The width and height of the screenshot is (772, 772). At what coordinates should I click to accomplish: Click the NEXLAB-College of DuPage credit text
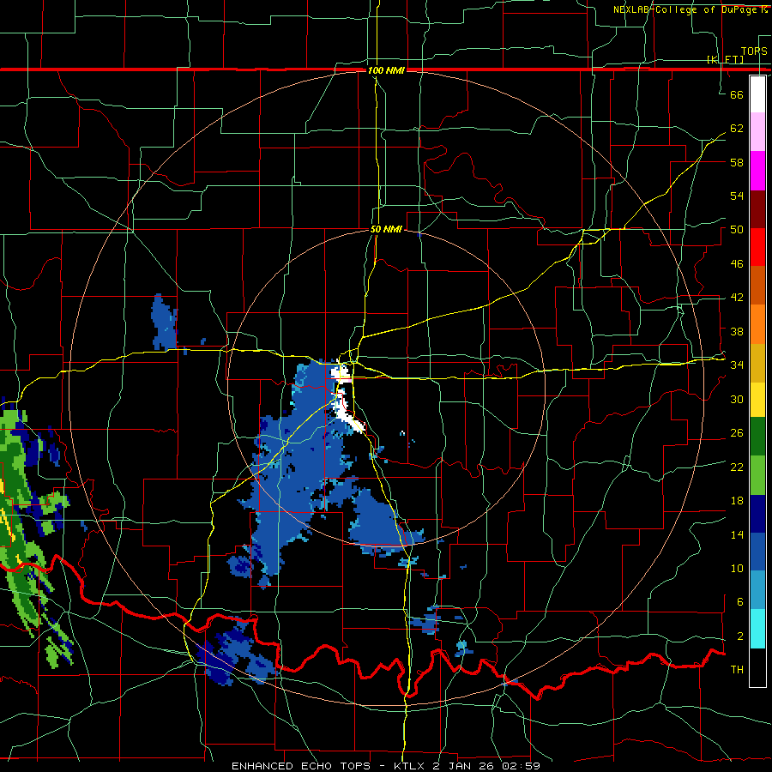(x=691, y=9)
